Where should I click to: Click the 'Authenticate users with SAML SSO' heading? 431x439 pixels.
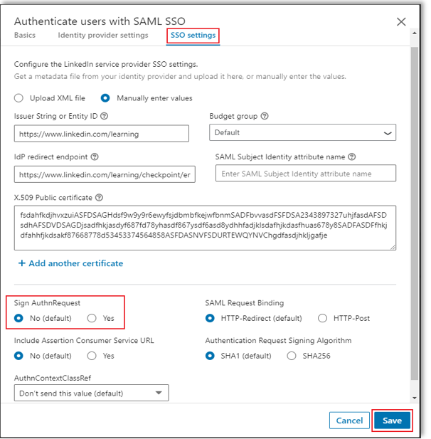pos(100,21)
